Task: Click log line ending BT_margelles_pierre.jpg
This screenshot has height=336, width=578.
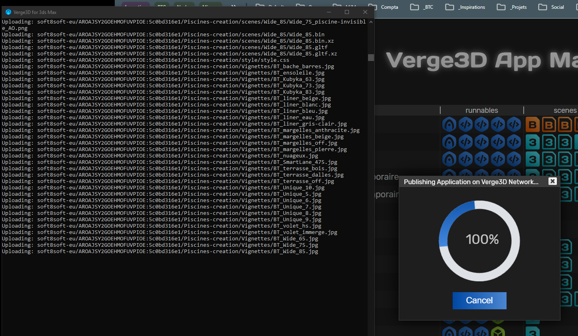Action: [174, 149]
